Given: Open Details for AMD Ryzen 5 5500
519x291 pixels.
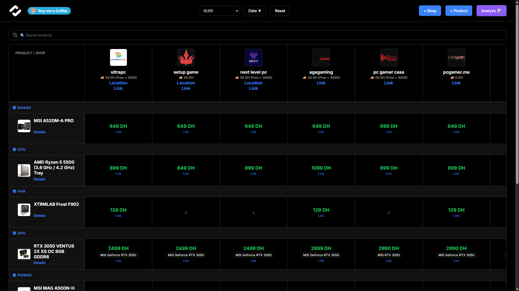Looking at the screenshot, I should coord(39,179).
